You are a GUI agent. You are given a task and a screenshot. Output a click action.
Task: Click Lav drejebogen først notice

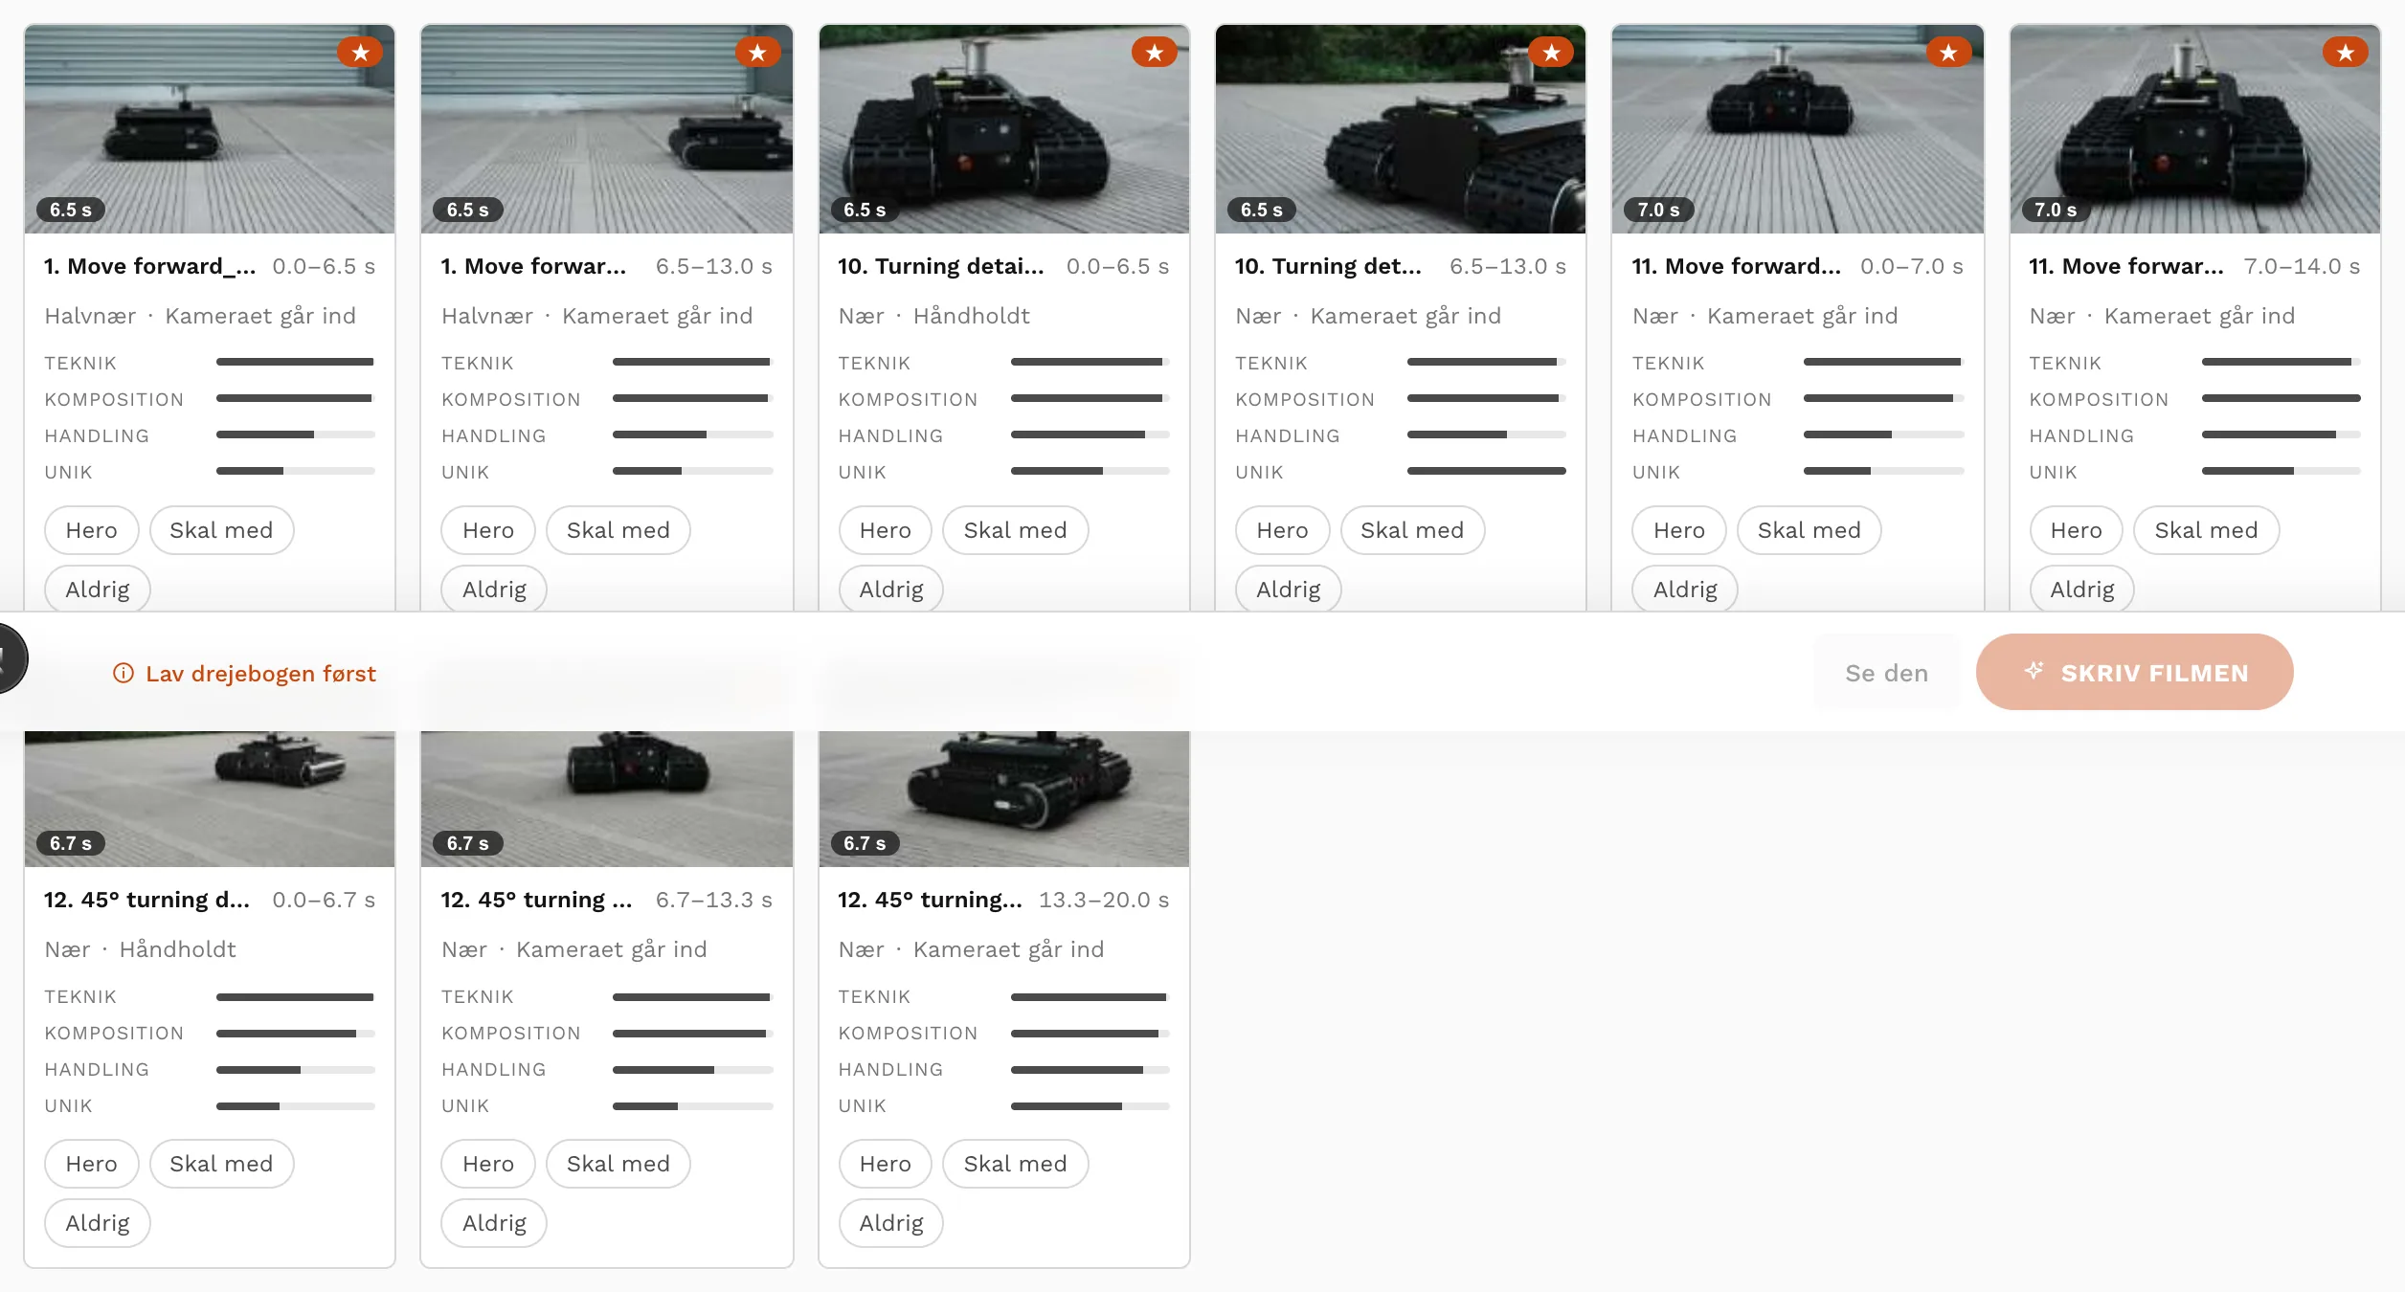(245, 674)
